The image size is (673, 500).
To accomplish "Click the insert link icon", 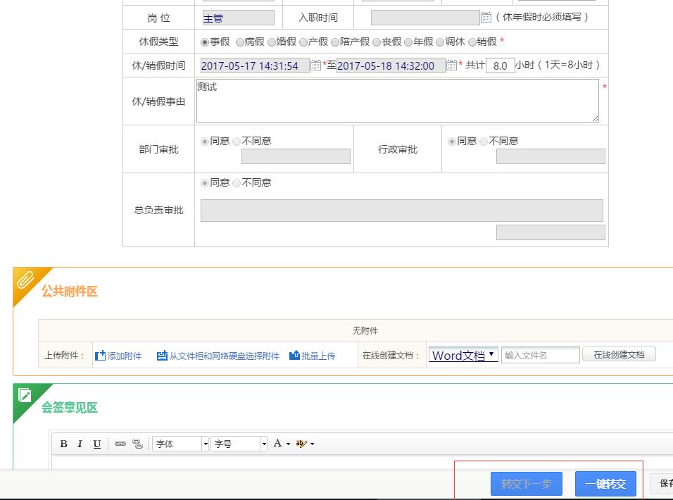I will (120, 444).
